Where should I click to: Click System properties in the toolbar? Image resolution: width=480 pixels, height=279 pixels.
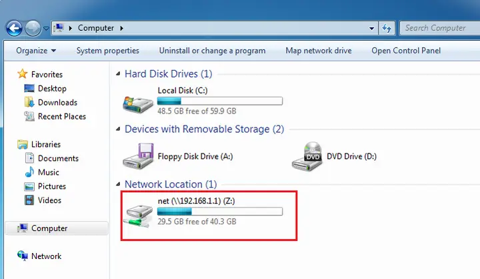(x=108, y=51)
